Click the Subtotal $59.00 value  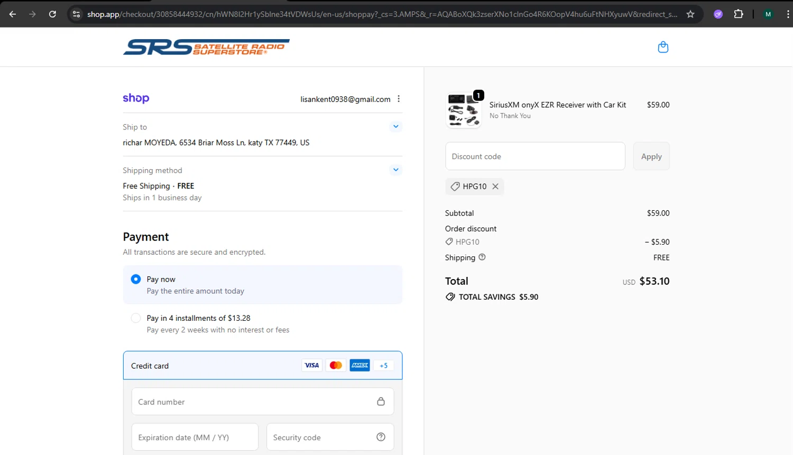coord(658,213)
